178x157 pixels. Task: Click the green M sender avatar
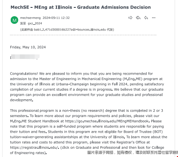pyautogui.click(x=14, y=20)
